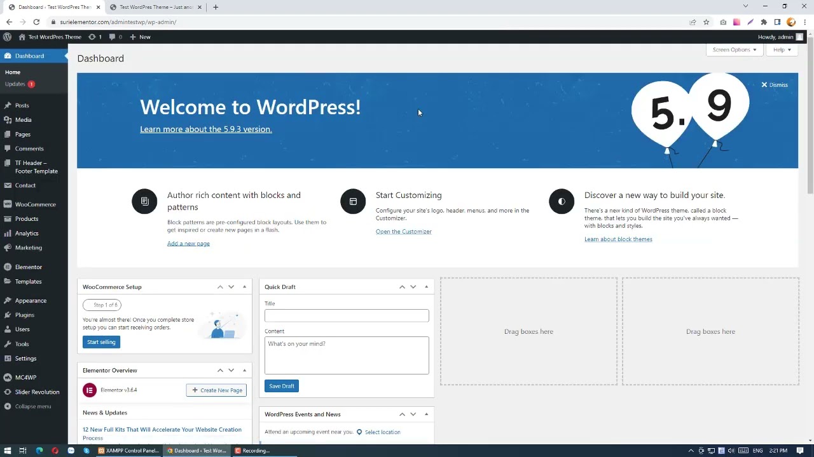Click the Tools wrench icon
The width and height of the screenshot is (814, 457).
click(8, 344)
